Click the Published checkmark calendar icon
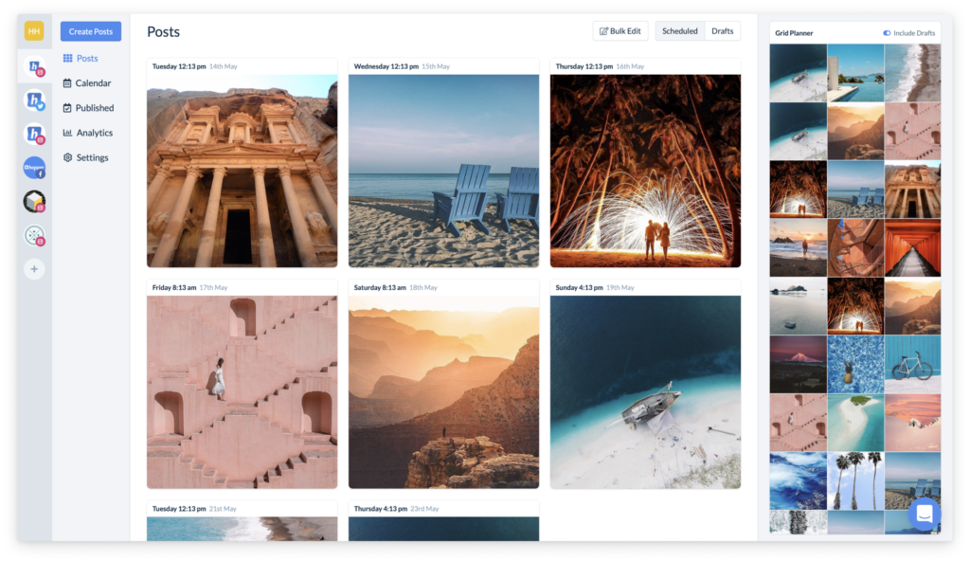The width and height of the screenshot is (970, 562). [67, 108]
